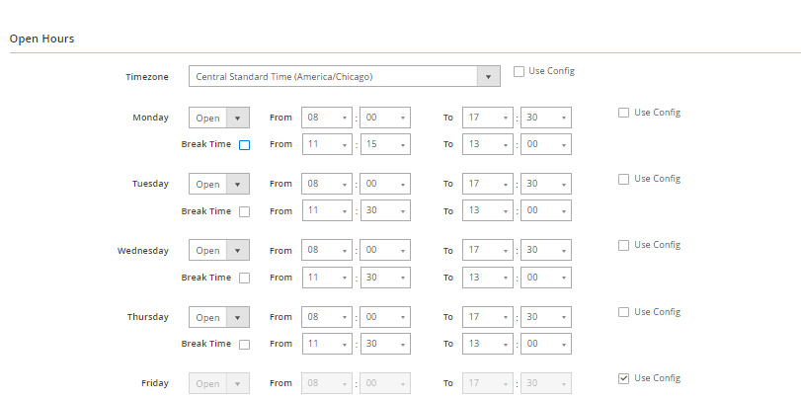Open Wednesday's Open status dropdown
This screenshot has width=801, height=399.
pos(218,251)
